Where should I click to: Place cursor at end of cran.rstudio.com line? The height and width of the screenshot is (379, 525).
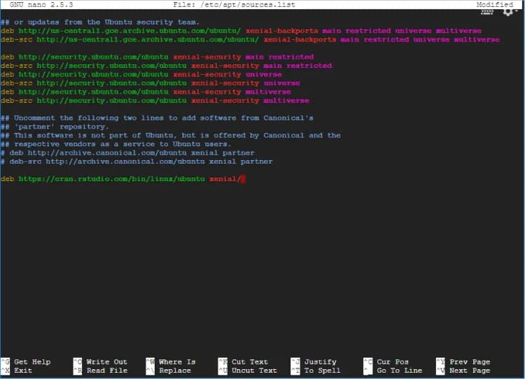coord(242,179)
